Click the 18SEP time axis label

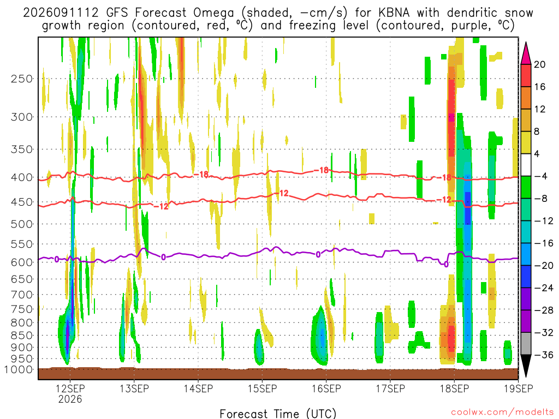pyautogui.click(x=454, y=388)
